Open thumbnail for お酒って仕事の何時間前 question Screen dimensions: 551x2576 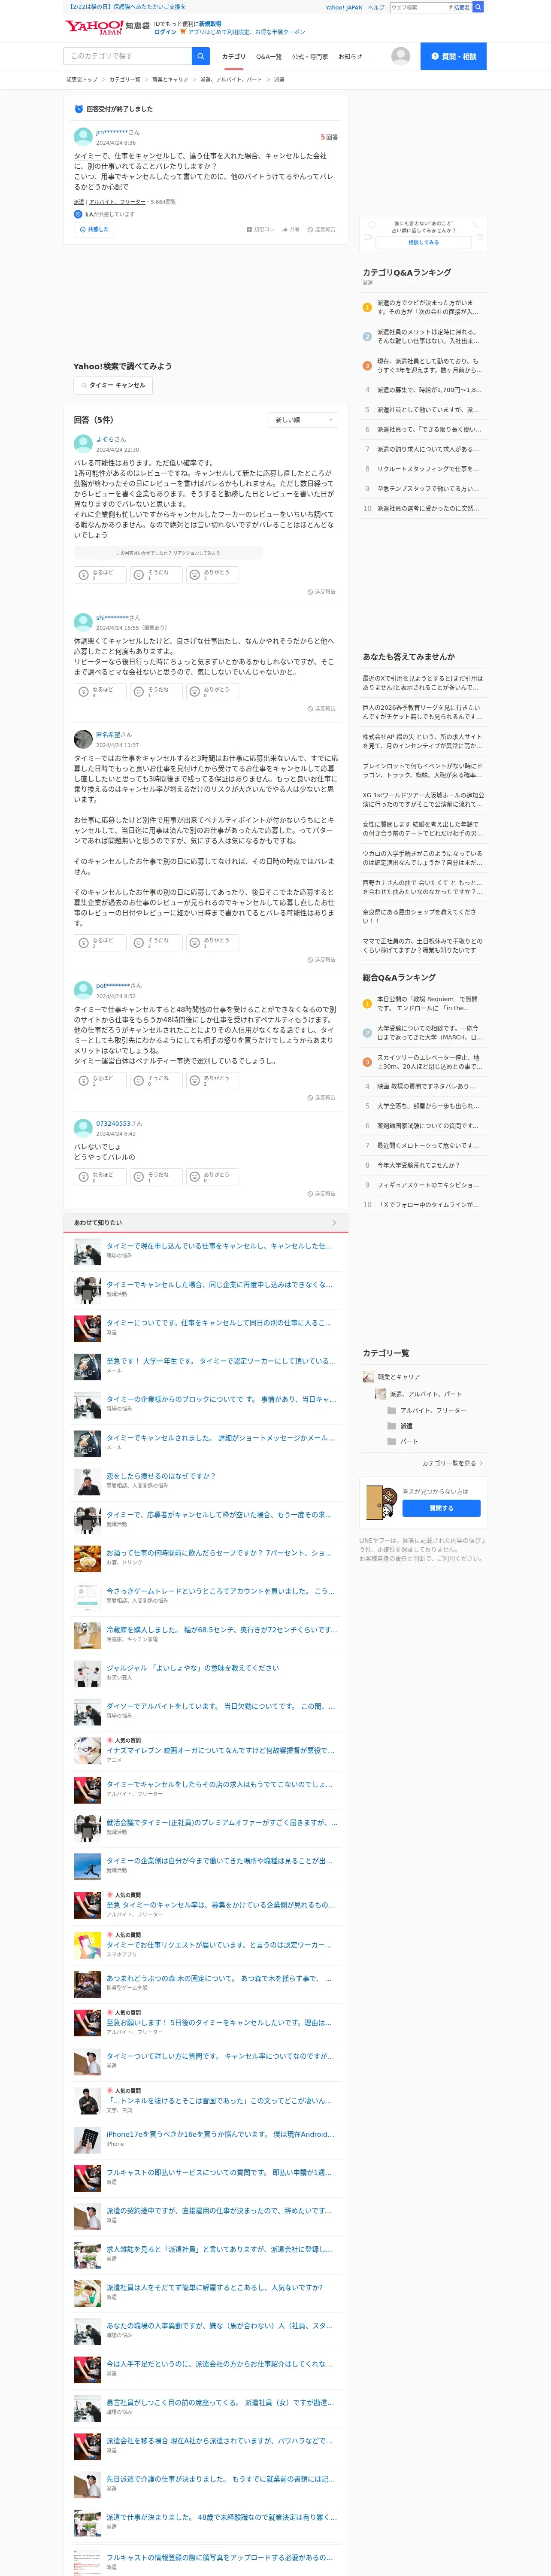click(87, 1558)
